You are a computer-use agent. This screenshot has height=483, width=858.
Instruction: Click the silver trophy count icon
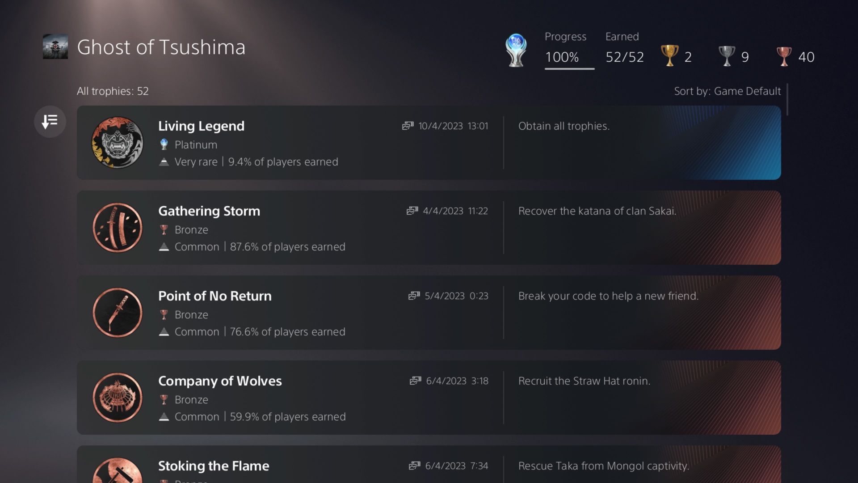727,56
